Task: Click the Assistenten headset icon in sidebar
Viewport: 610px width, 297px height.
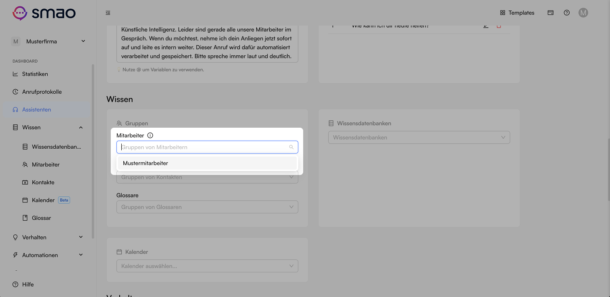Action: [x=15, y=110]
